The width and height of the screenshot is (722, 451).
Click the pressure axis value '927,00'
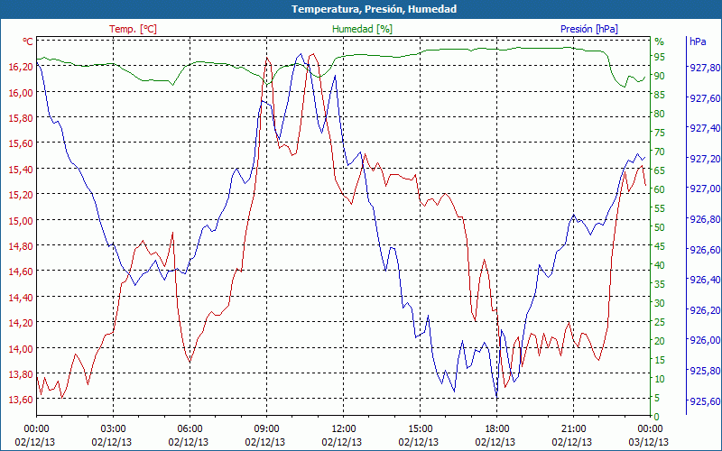(x=704, y=189)
